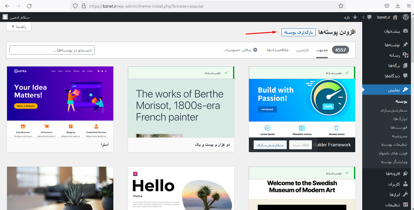Click the دو هزار و بیست و یک theme name

tap(213, 144)
